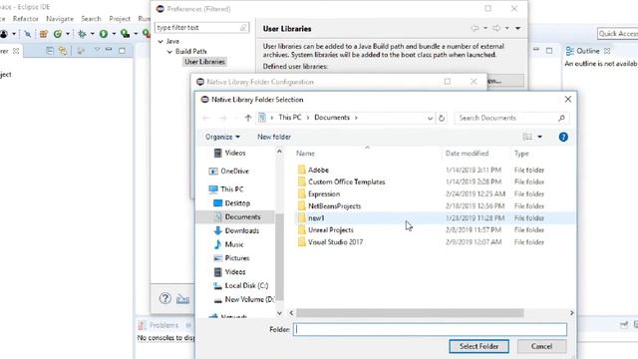This screenshot has height=359, width=638.
Task: Click Link with Editor icon
Action: 63,51
